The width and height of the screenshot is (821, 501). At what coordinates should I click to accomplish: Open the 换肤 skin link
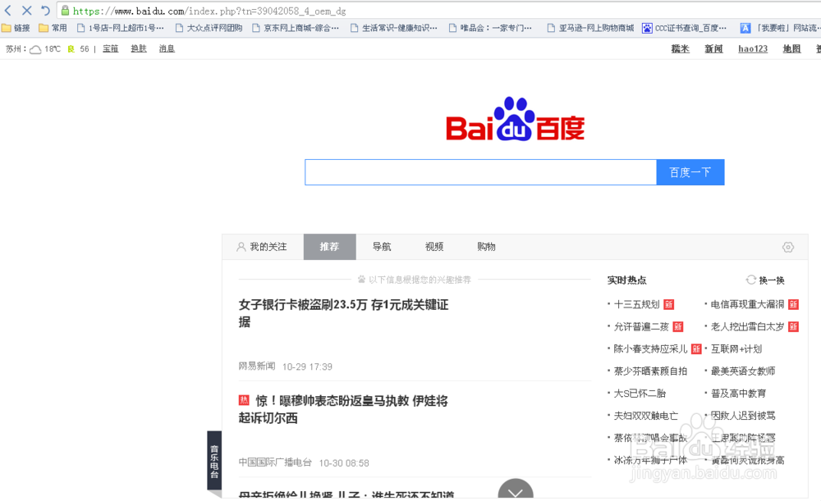139,48
